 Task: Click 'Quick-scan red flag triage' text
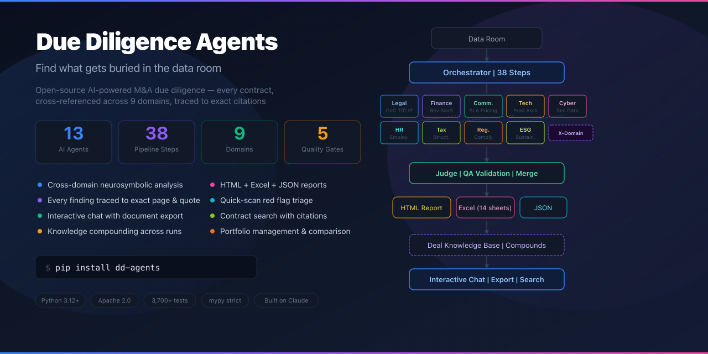pyautogui.click(x=267, y=200)
